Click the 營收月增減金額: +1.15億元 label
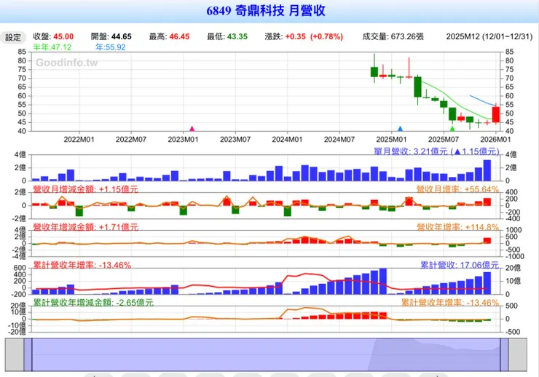 (x=86, y=189)
